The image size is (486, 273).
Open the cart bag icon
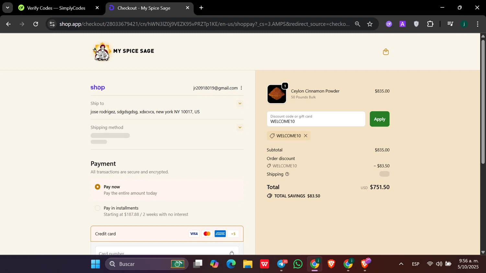386,52
